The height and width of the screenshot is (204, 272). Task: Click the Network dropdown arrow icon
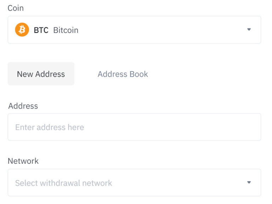click(x=249, y=182)
